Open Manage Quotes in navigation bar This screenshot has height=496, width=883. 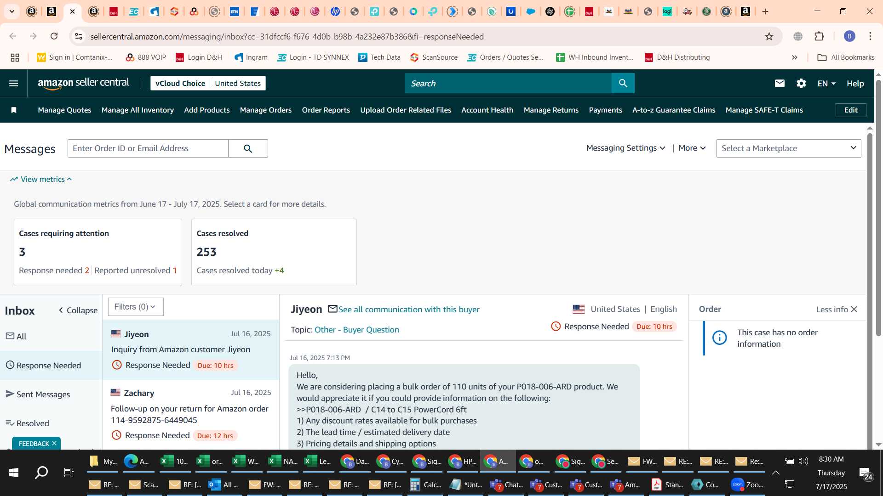[64, 110]
